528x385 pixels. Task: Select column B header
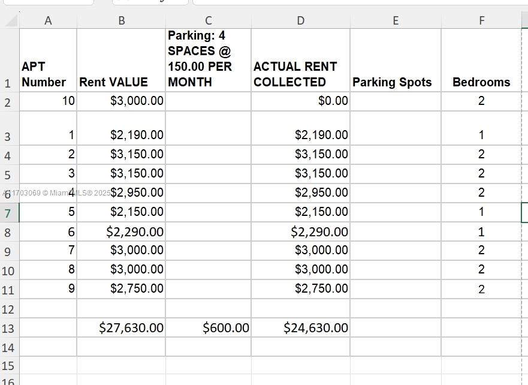pos(121,20)
